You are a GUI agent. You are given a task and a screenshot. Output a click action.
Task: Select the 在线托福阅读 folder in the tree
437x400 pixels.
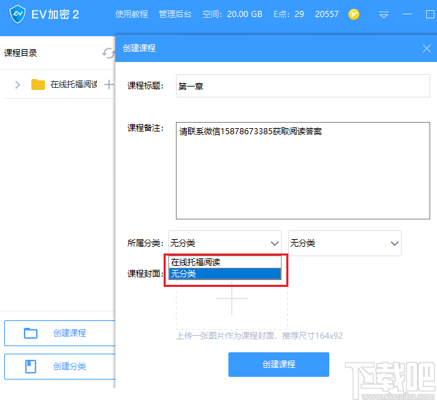(x=74, y=84)
